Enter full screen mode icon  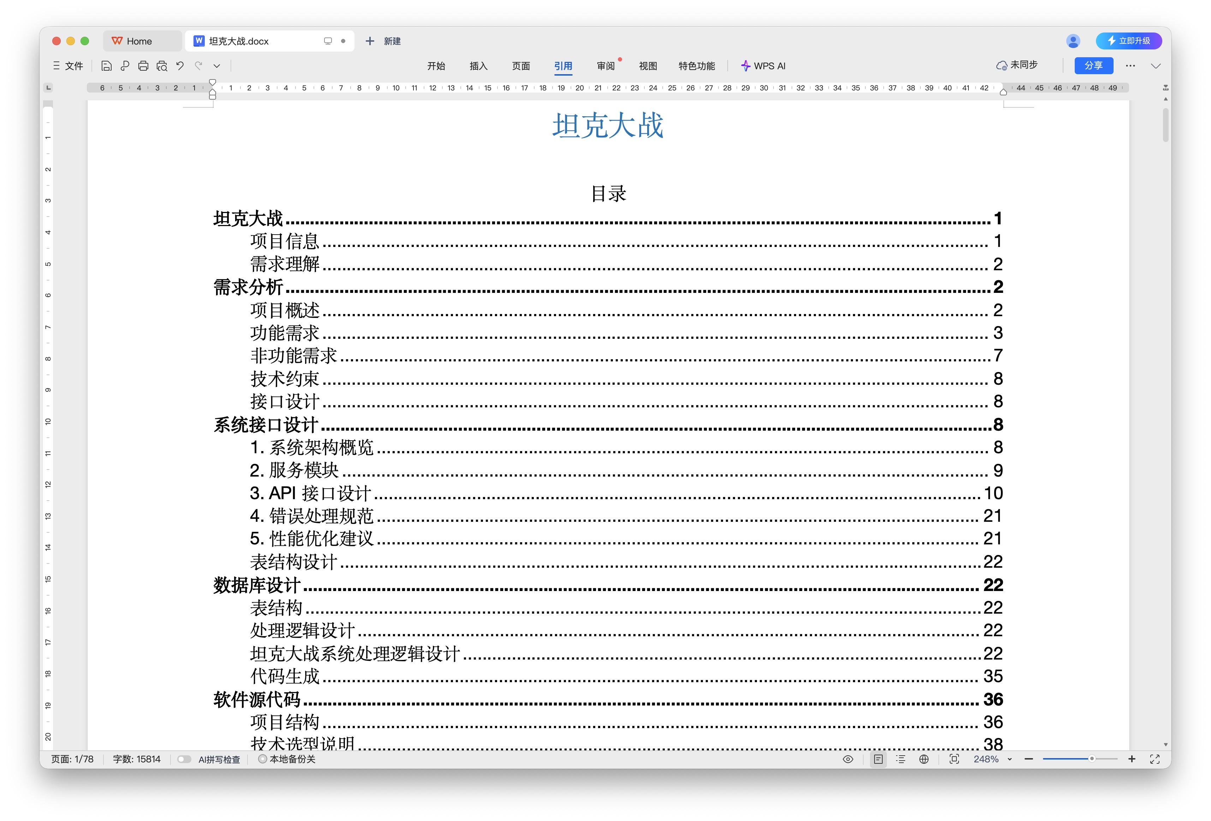1155,759
